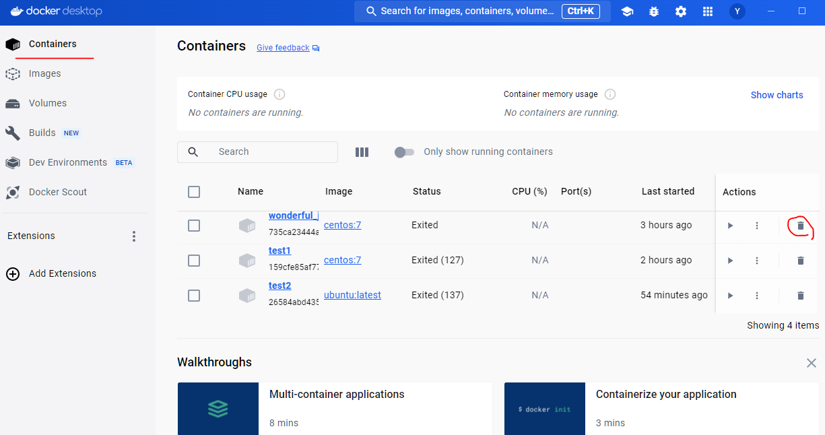Click the user avatar labeled Y
The width and height of the screenshot is (825, 435).
737,11
